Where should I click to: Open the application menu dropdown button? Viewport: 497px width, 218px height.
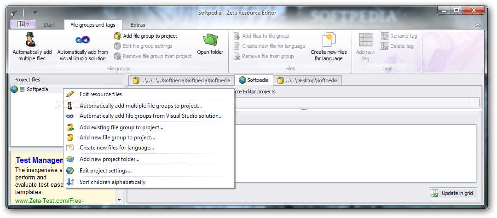pos(23,24)
